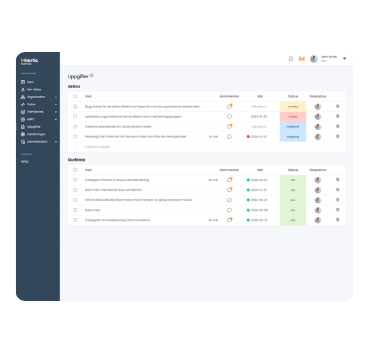Open Min hälsa in the sidebar

[x=31, y=89]
